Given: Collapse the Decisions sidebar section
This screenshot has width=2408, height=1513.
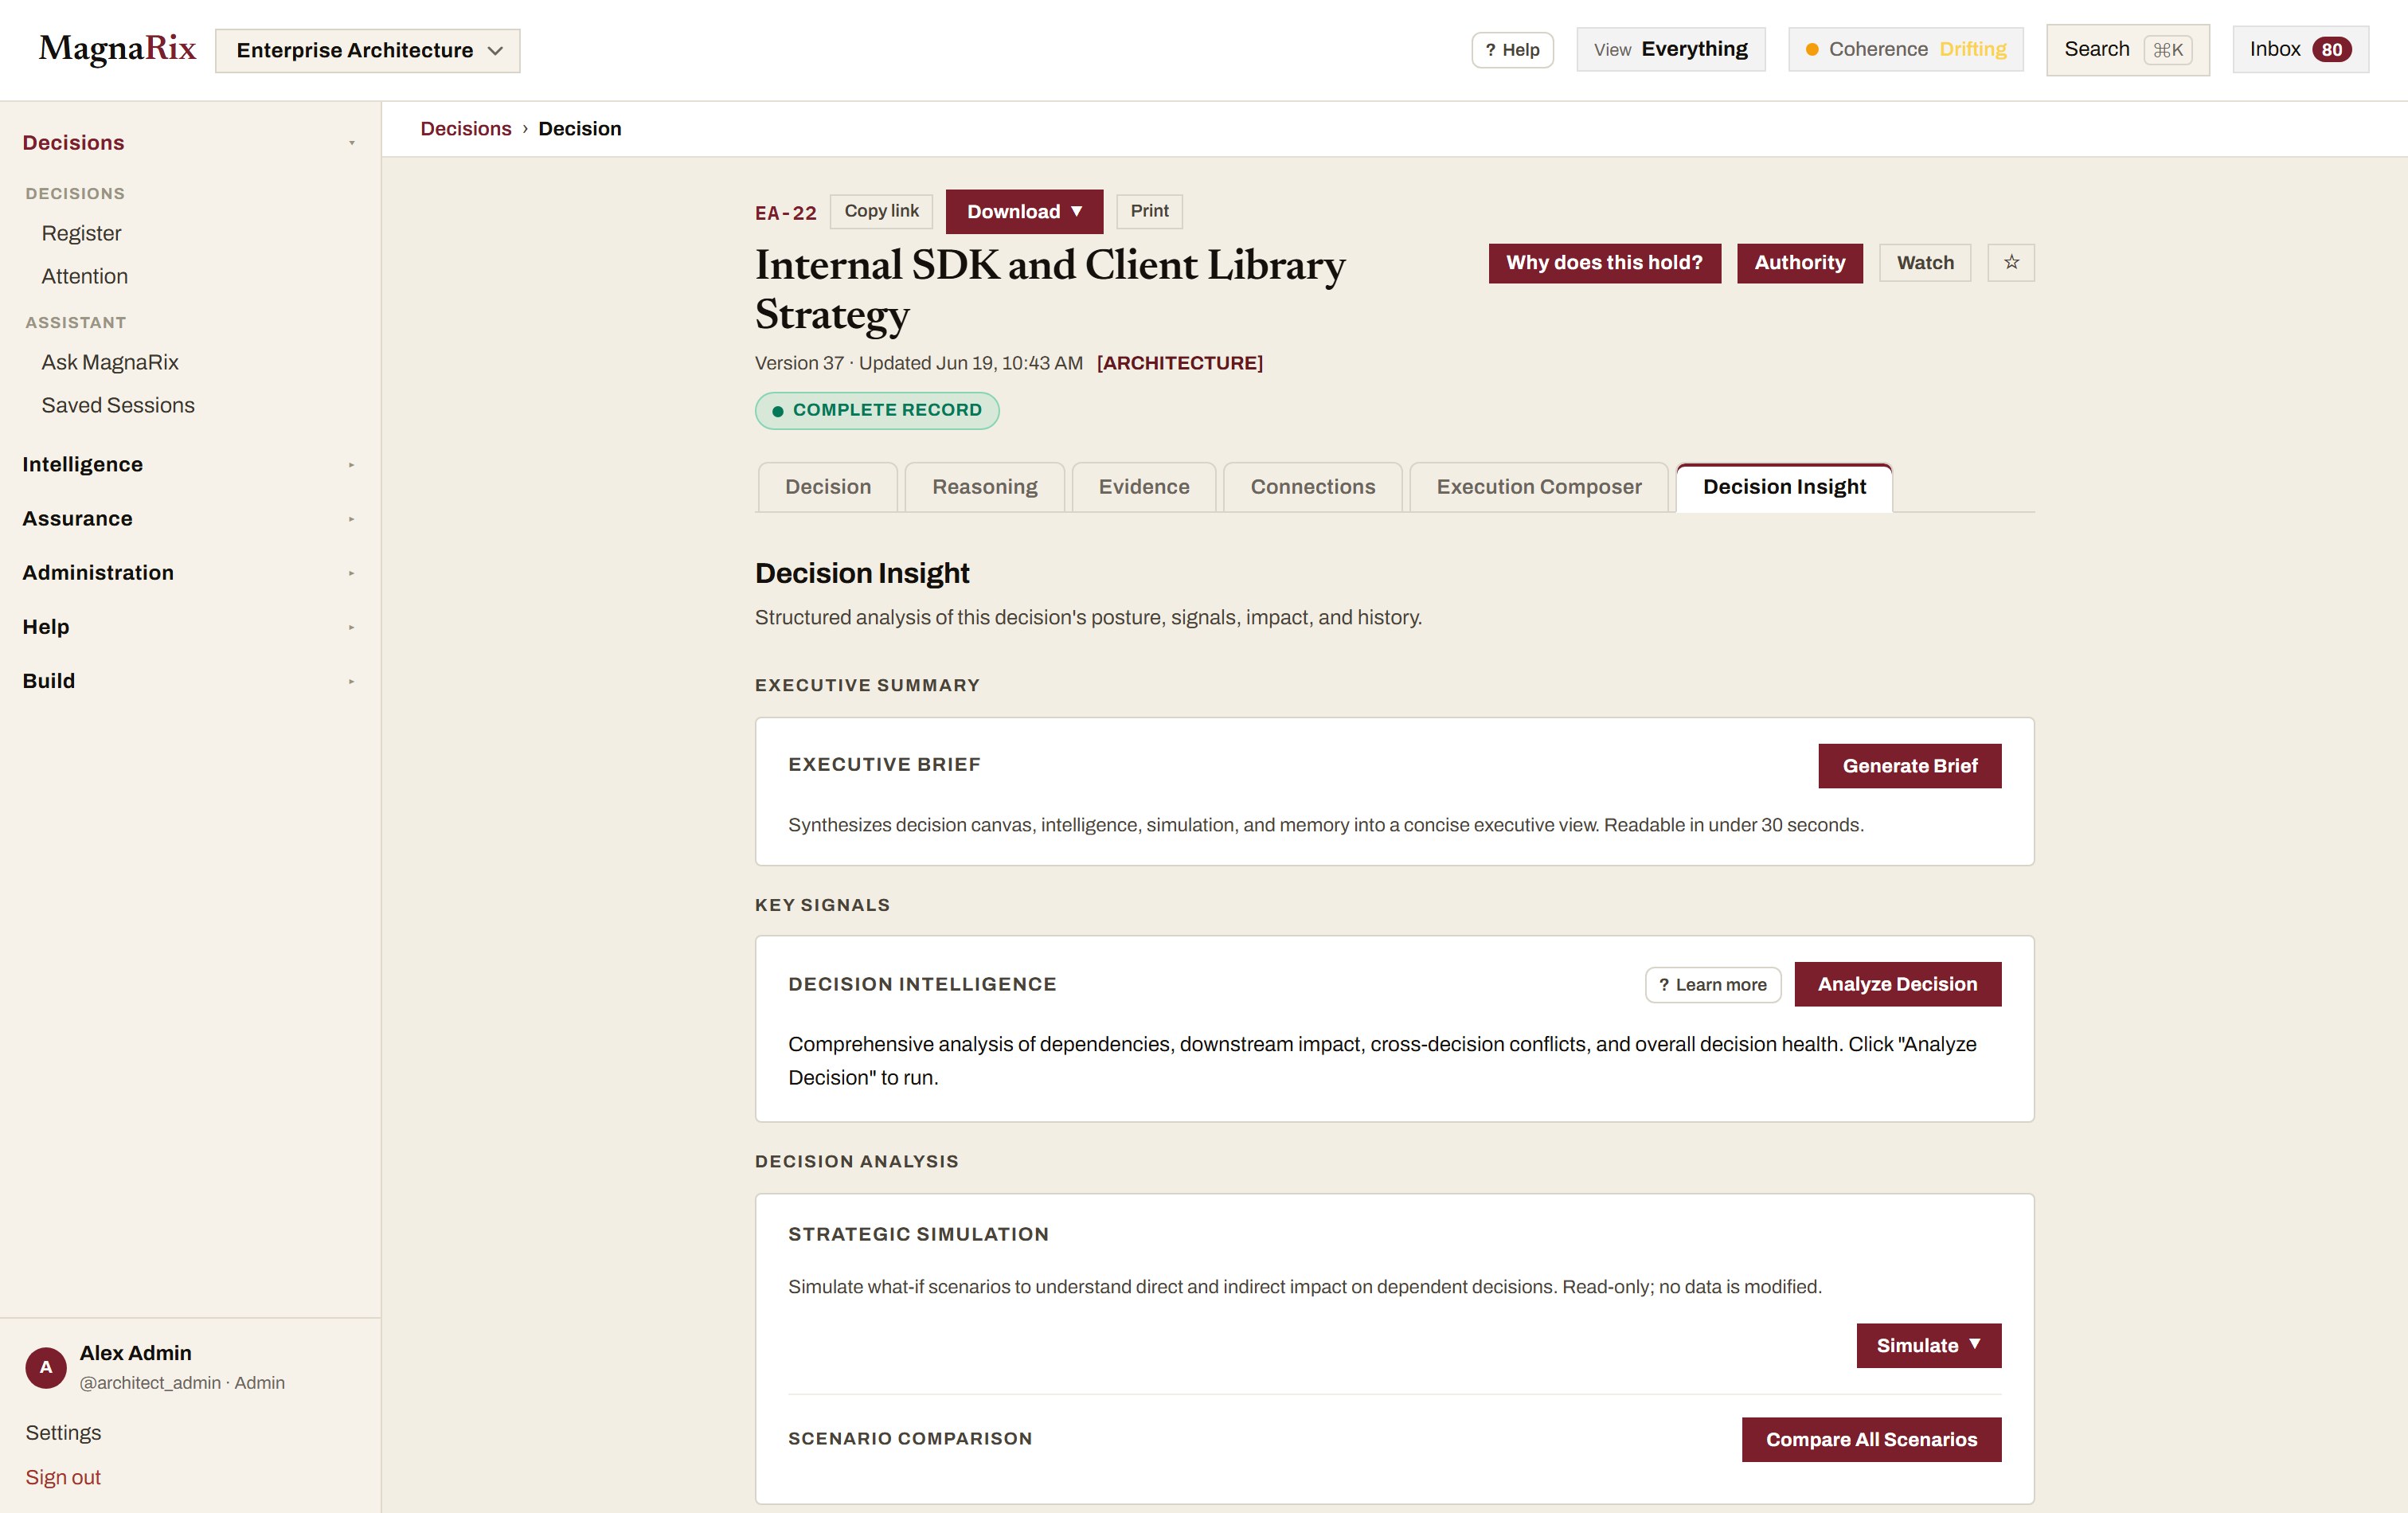Looking at the screenshot, I should pyautogui.click(x=189, y=143).
